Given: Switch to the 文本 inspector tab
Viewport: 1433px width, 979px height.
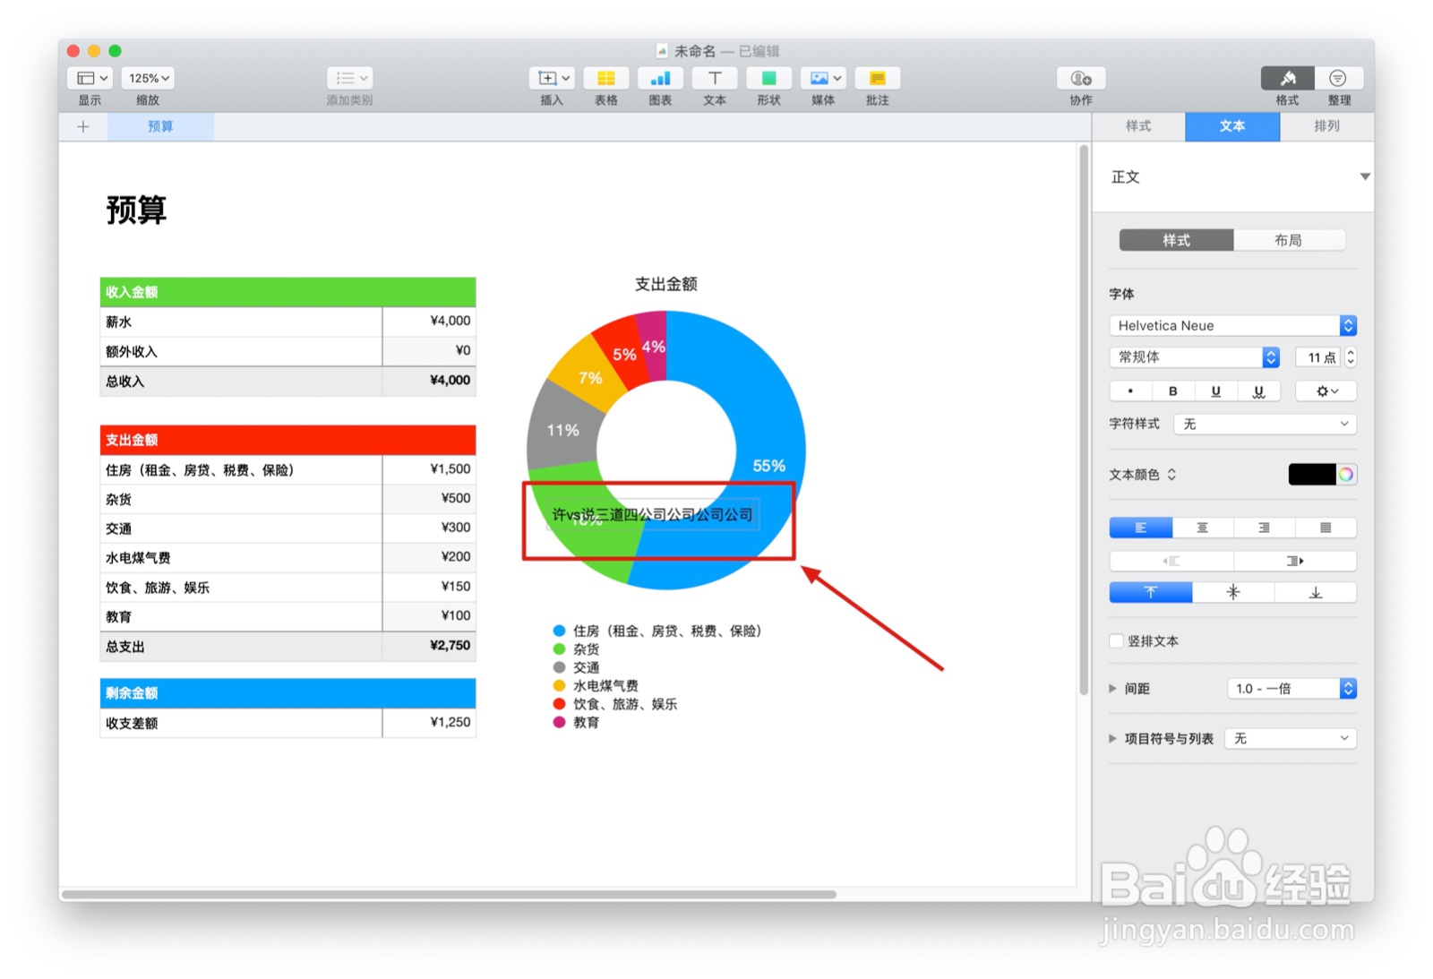Looking at the screenshot, I should pos(1232,126).
